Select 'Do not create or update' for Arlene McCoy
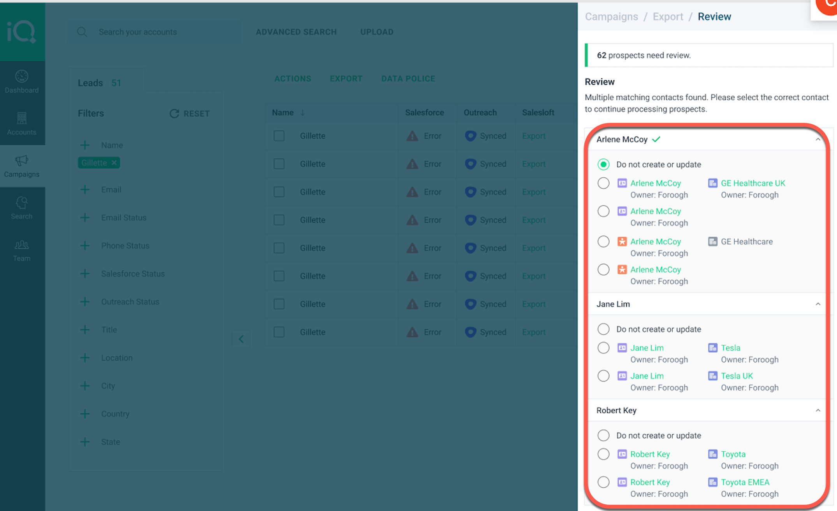 click(603, 164)
